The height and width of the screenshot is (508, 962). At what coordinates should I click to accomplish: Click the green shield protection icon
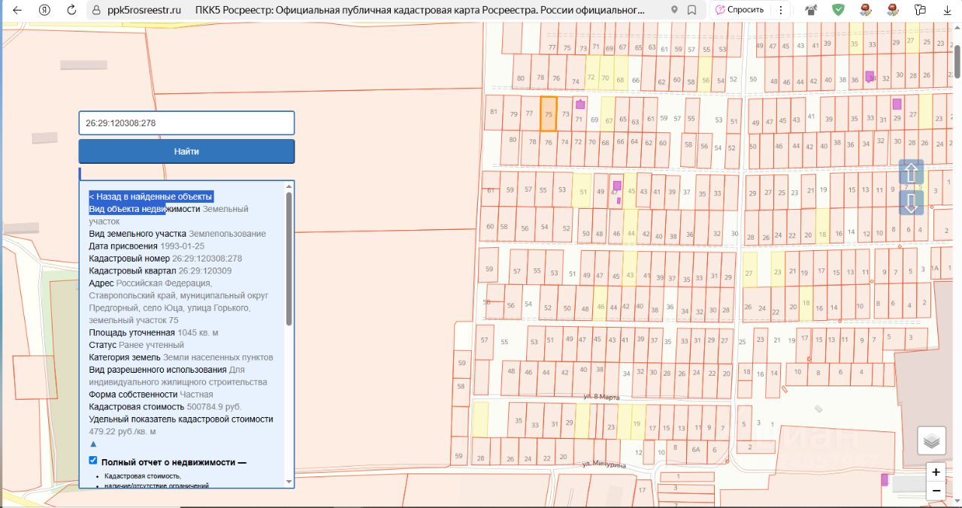pyautogui.click(x=838, y=10)
